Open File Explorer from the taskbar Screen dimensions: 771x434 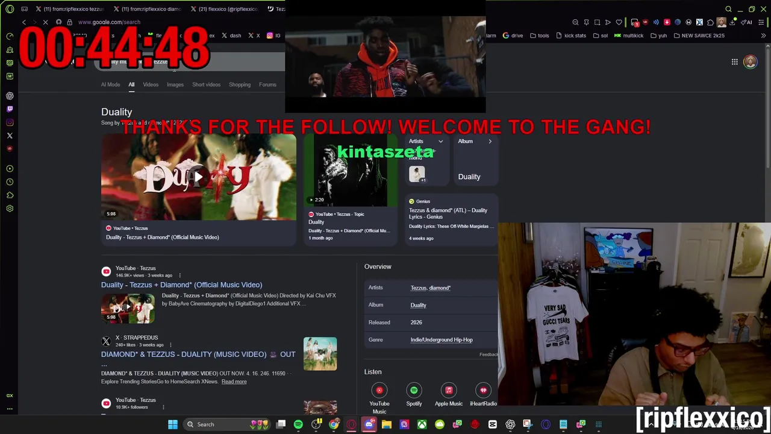pyautogui.click(x=387, y=424)
